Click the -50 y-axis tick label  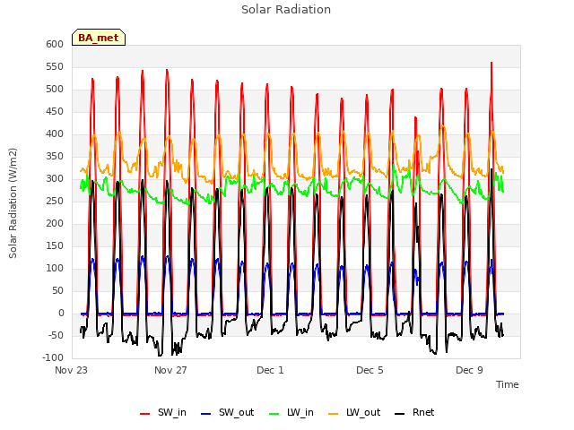pyautogui.click(x=56, y=335)
